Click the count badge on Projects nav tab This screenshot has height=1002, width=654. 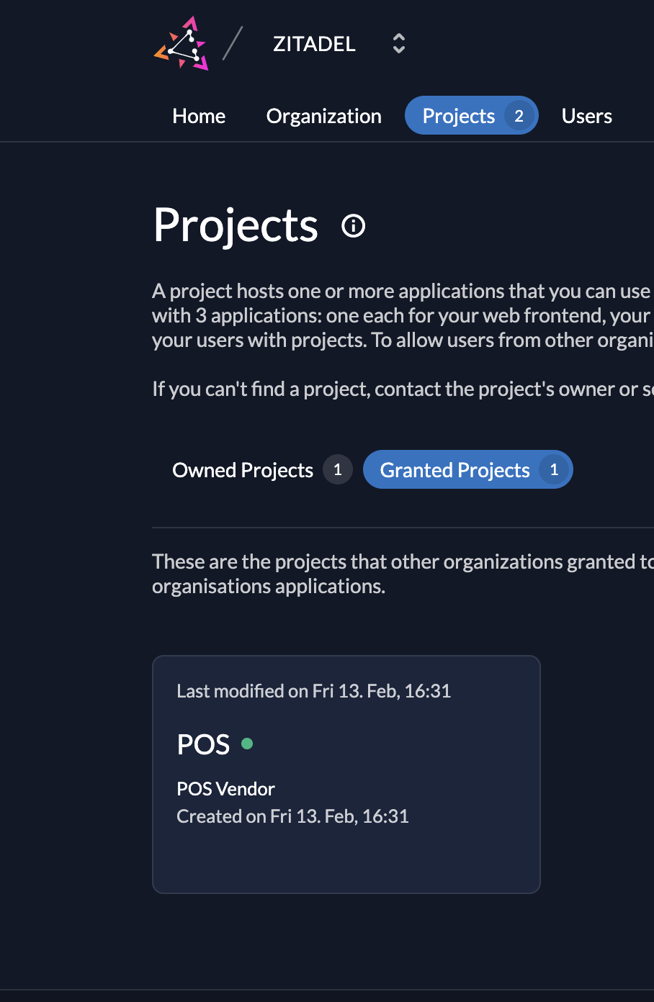pos(519,116)
